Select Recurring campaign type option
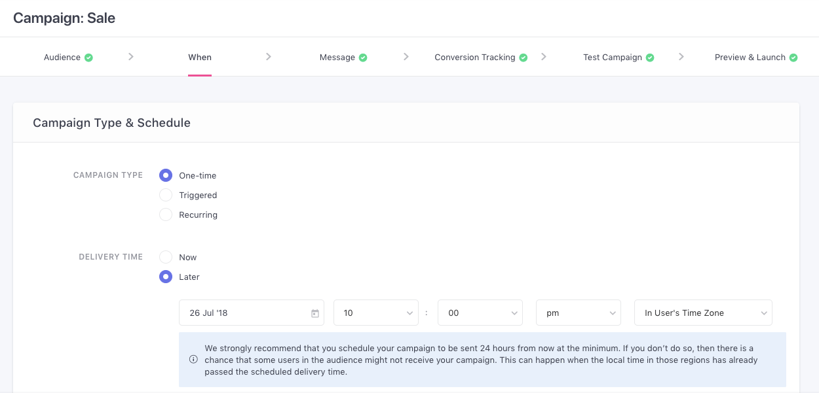The image size is (819, 393). coord(166,214)
